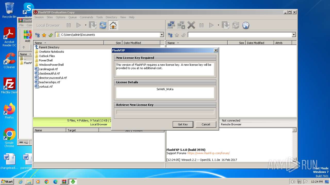Click queue Target column header
This screenshot has width=330, height=185.
(x=82, y=130)
